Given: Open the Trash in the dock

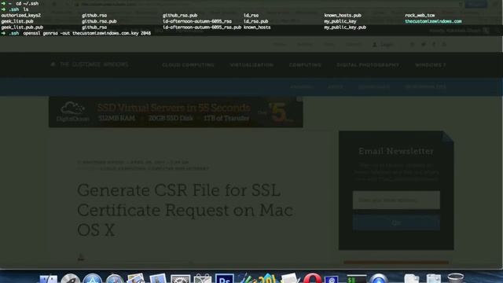Looking at the screenshot, I should [x=455, y=278].
